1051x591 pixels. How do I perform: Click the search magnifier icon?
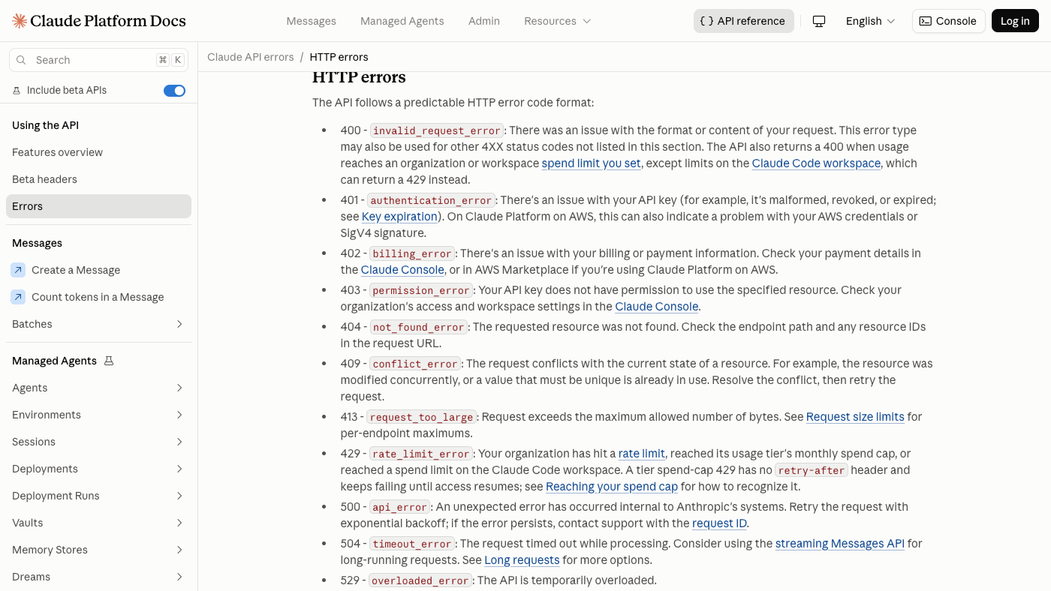(21, 60)
